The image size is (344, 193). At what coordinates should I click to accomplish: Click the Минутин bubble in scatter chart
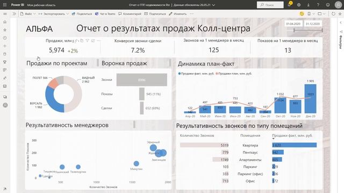136,164
